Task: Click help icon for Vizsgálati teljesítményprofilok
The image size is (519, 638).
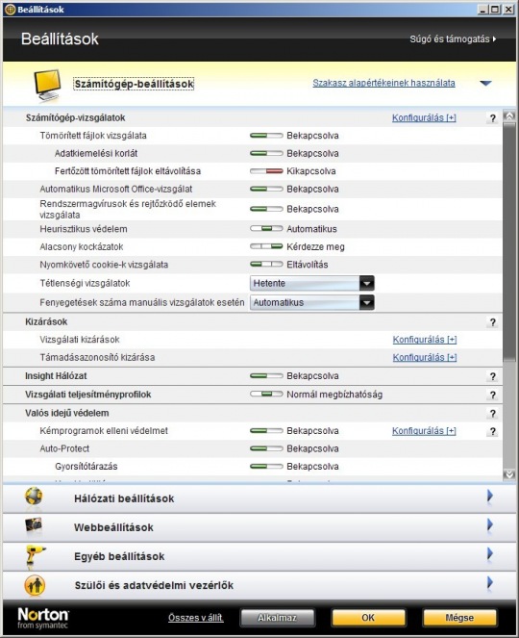Action: pos(492,396)
